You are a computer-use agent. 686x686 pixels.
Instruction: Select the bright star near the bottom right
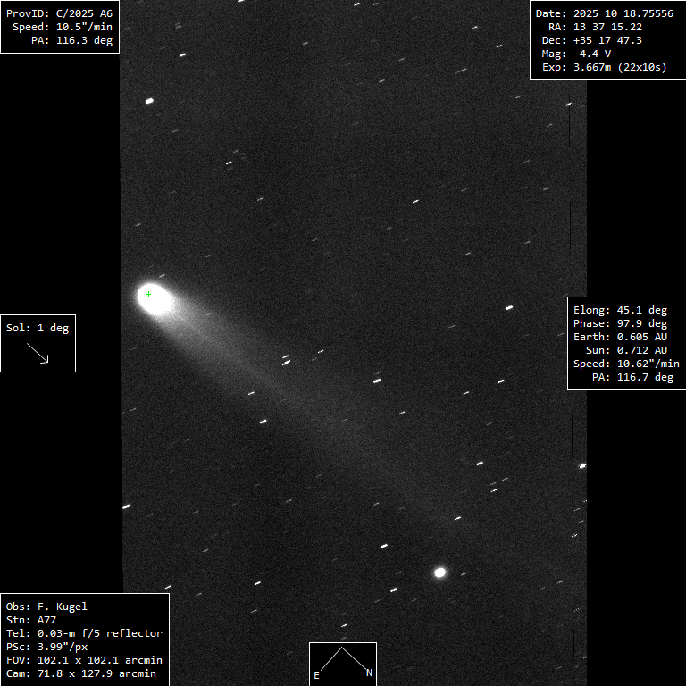439,573
